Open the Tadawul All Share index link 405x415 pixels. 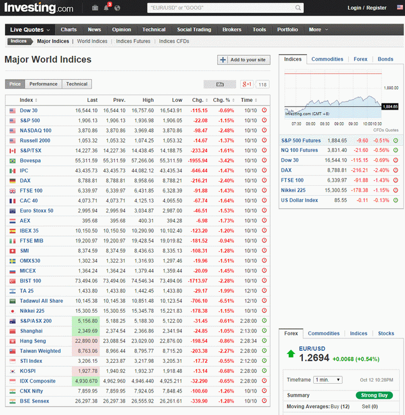pos(41,301)
